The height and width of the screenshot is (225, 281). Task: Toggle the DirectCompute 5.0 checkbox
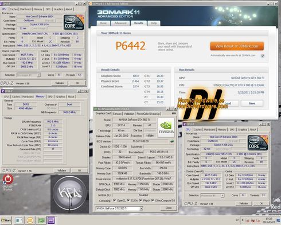153,200
